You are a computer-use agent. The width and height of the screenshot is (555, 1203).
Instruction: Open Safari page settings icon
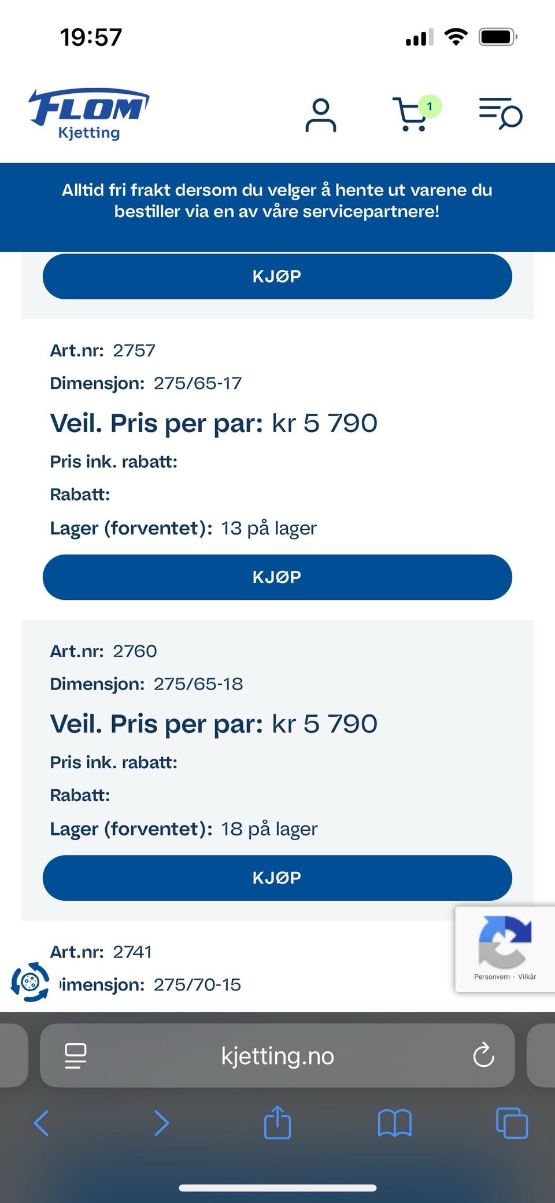[x=76, y=1055]
